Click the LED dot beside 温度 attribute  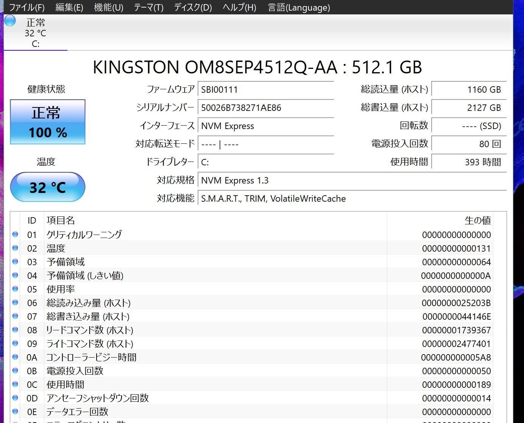(15, 247)
